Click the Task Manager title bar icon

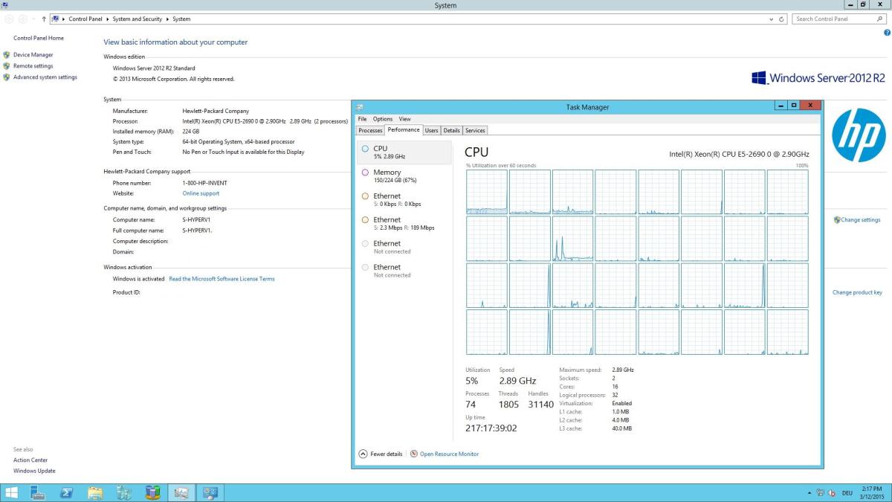[x=360, y=107]
